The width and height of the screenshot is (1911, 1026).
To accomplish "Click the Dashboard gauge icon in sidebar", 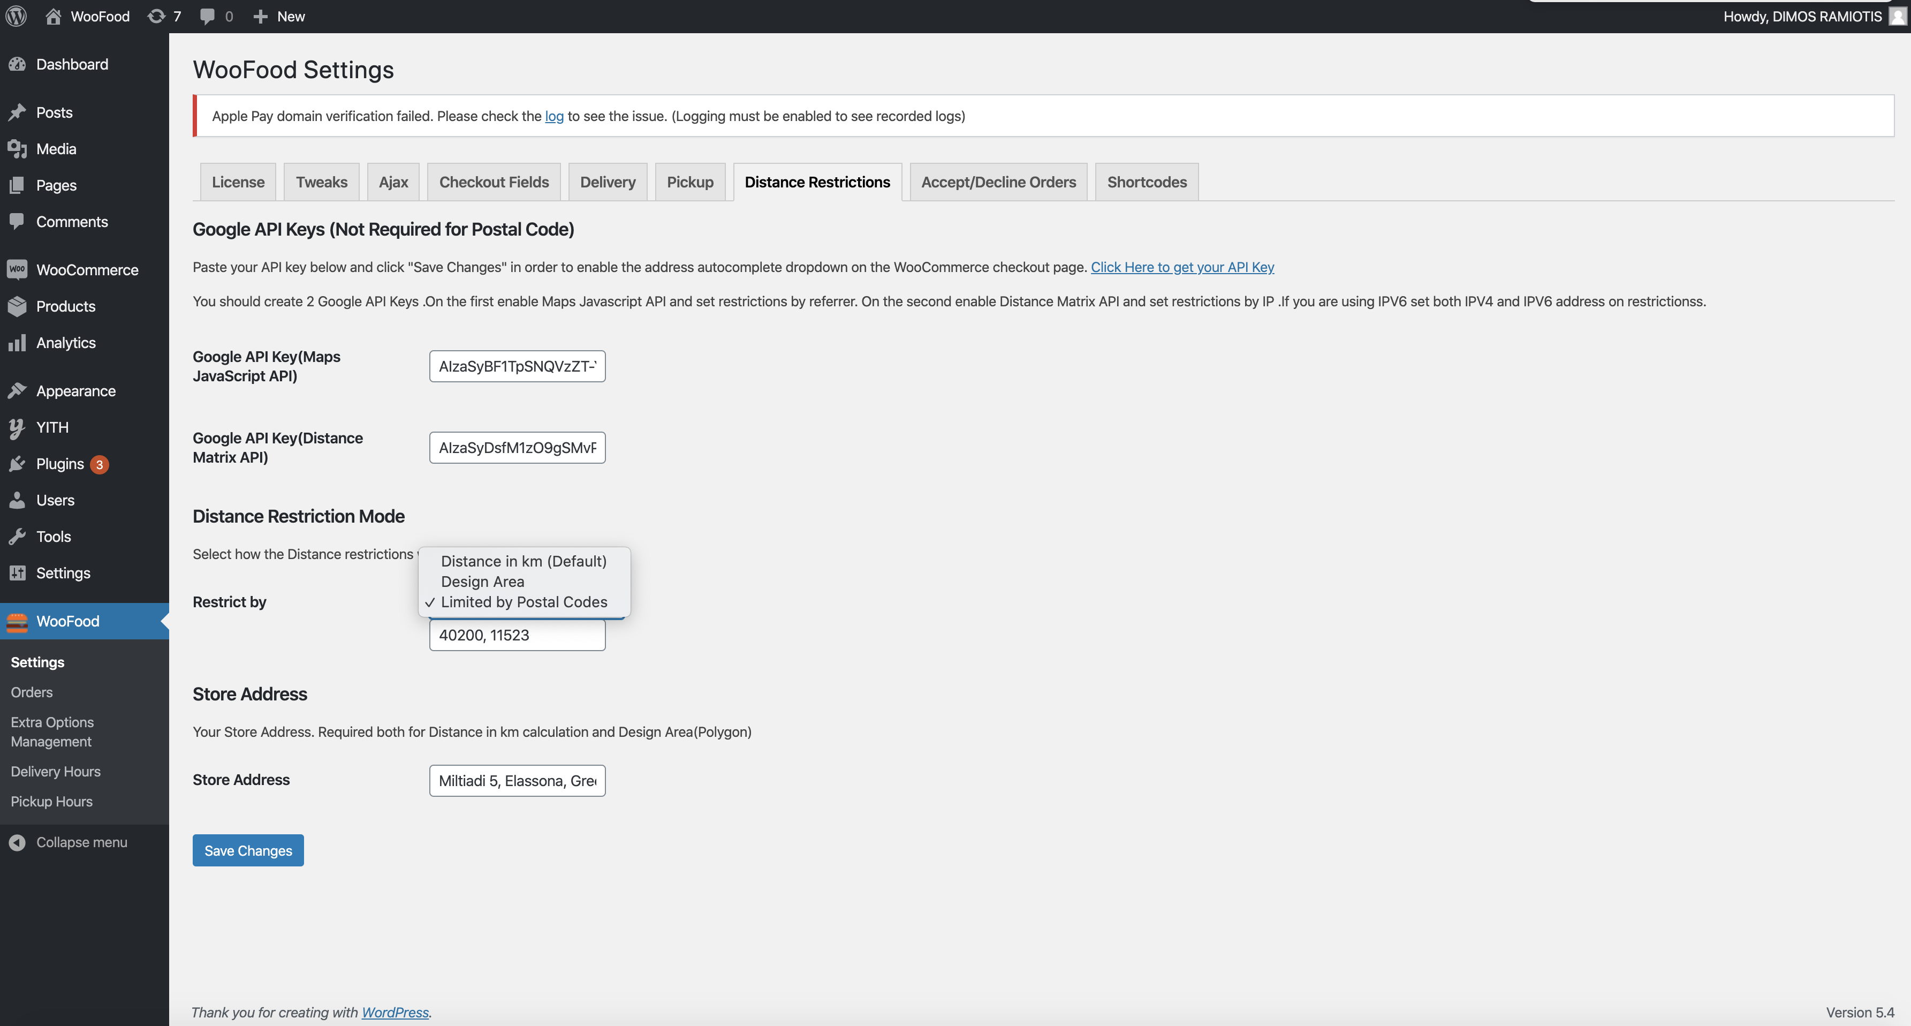I will click(17, 65).
